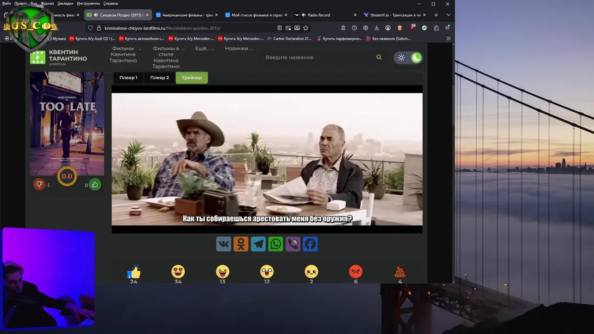This screenshot has height=334, width=594.
Task: Like the film with green thumbs-up button
Action: (x=95, y=185)
